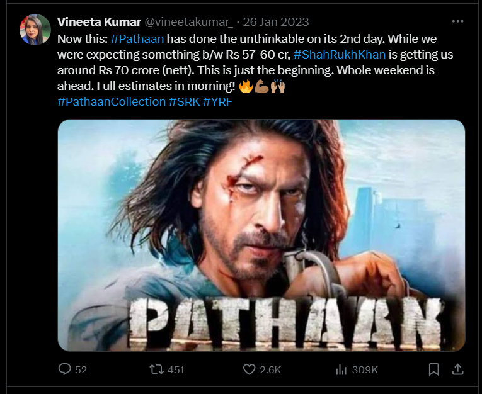Click the views bar chart icon
482x394 pixels.
pos(342,369)
